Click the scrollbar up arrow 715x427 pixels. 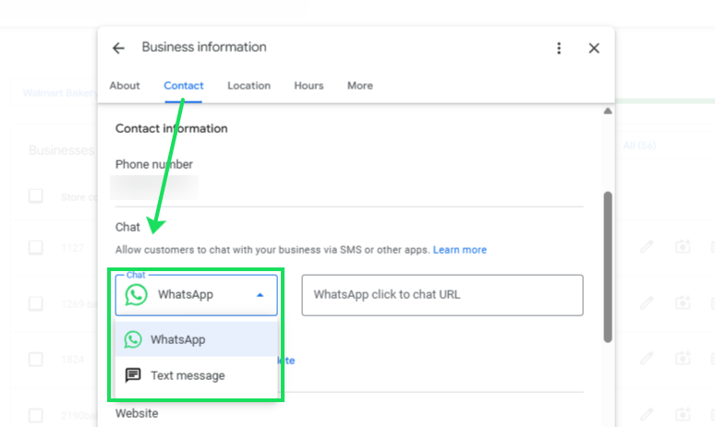[608, 111]
